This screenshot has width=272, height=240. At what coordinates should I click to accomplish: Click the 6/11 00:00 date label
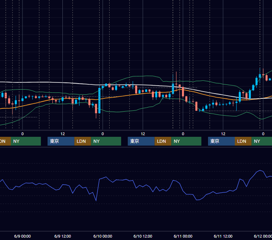183,236
